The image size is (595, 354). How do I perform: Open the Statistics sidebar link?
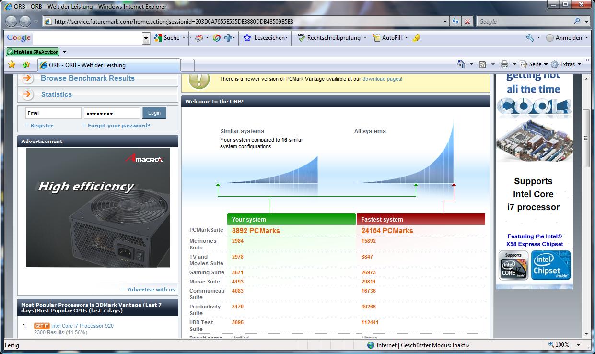tap(57, 94)
